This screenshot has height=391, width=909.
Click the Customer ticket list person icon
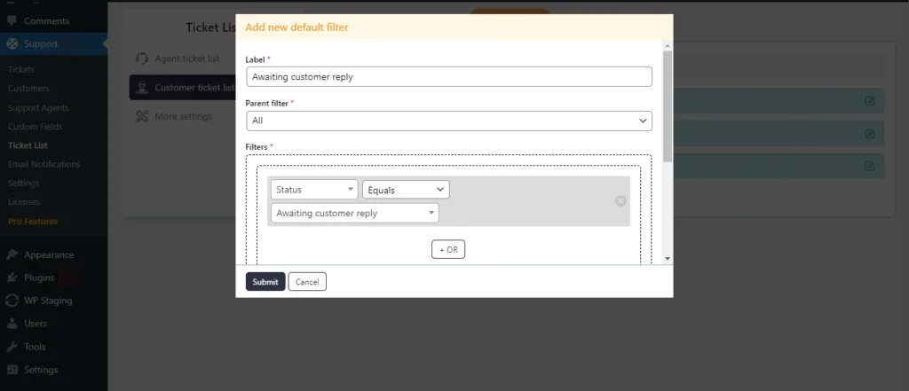141,88
